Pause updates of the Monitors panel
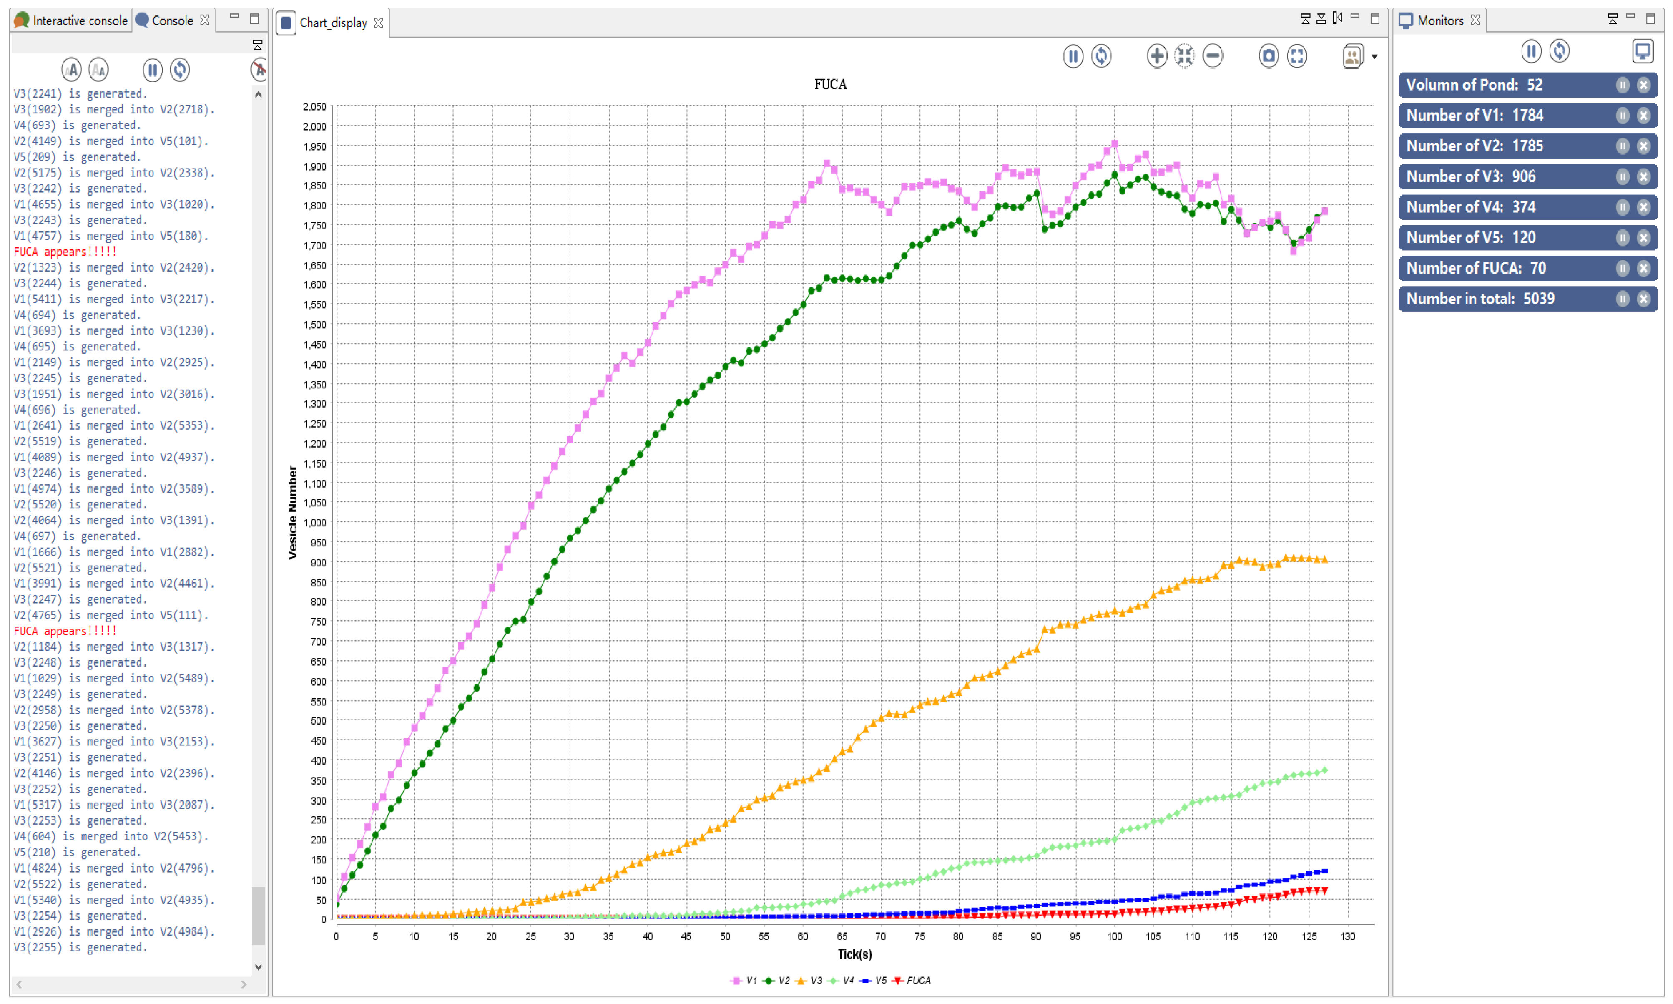Viewport: 1673px width, 1004px height. 1531,51
